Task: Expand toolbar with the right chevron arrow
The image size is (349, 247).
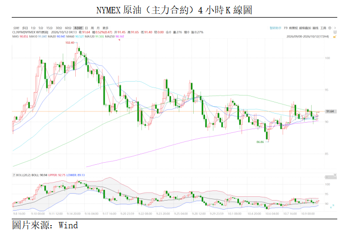Action: point(335,28)
